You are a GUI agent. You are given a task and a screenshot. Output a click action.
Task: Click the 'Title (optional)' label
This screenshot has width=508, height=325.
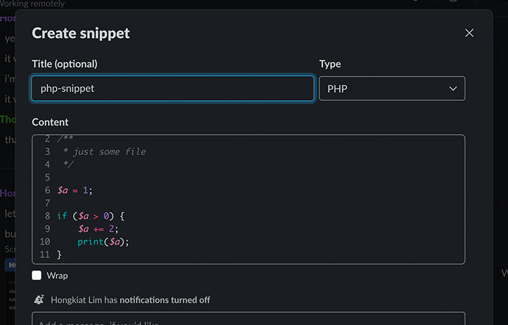click(x=64, y=64)
